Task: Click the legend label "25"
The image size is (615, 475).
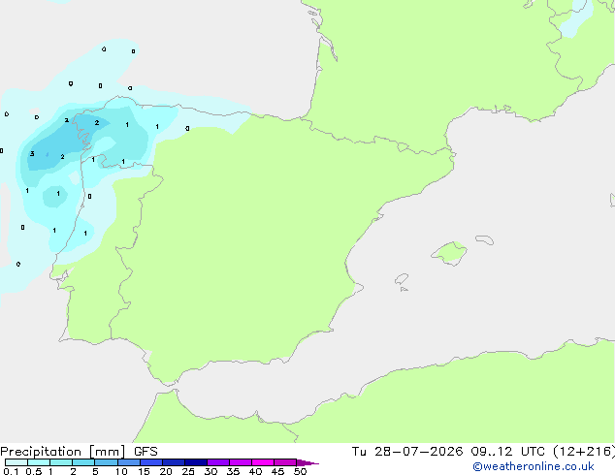Action: 188,471
